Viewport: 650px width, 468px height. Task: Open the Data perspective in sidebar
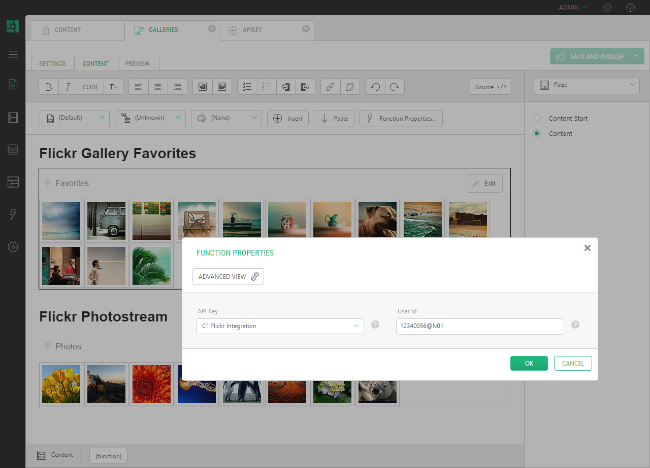click(13, 150)
